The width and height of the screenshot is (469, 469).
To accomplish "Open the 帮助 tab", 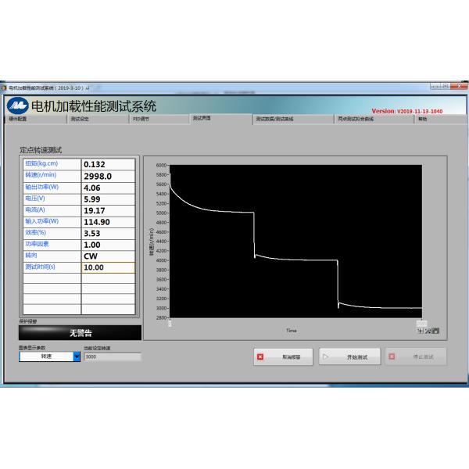I will pos(422,120).
